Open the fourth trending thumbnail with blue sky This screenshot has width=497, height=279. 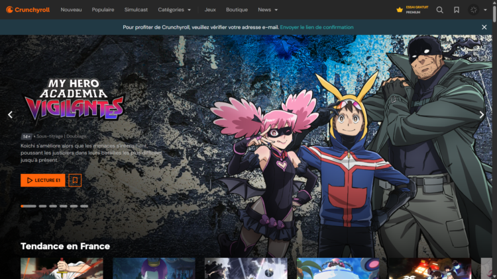click(x=338, y=268)
